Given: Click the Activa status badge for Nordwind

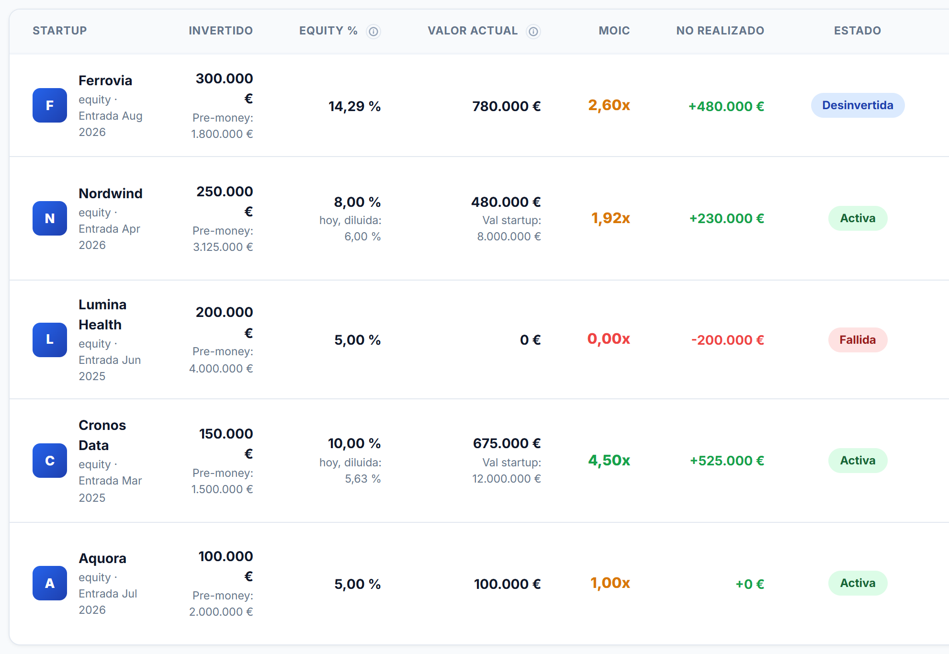Looking at the screenshot, I should coord(858,218).
